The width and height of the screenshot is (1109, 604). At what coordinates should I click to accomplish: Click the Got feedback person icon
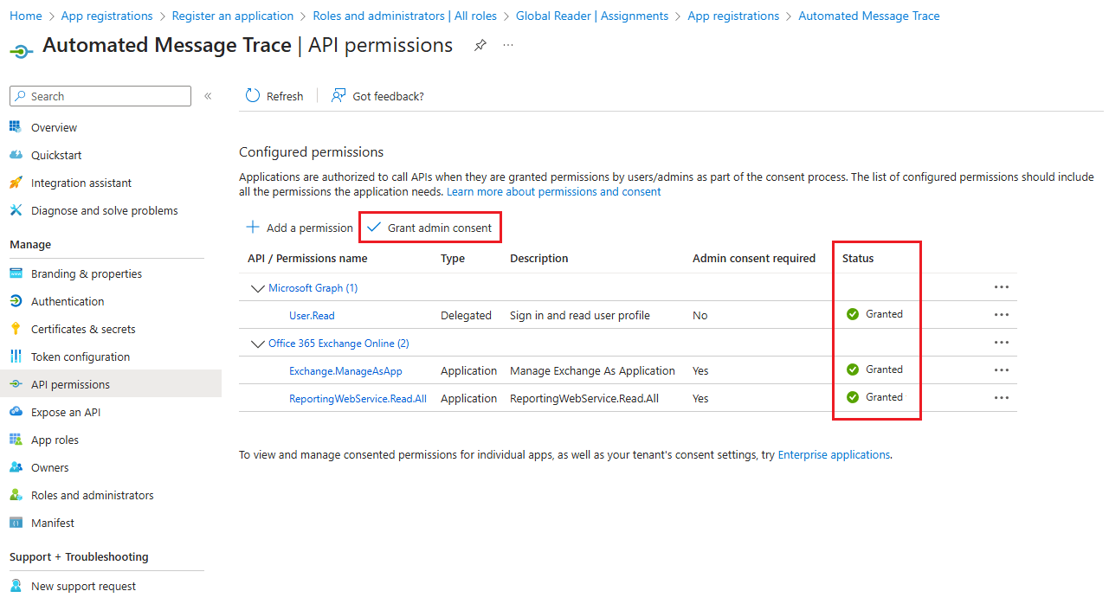pyautogui.click(x=339, y=96)
